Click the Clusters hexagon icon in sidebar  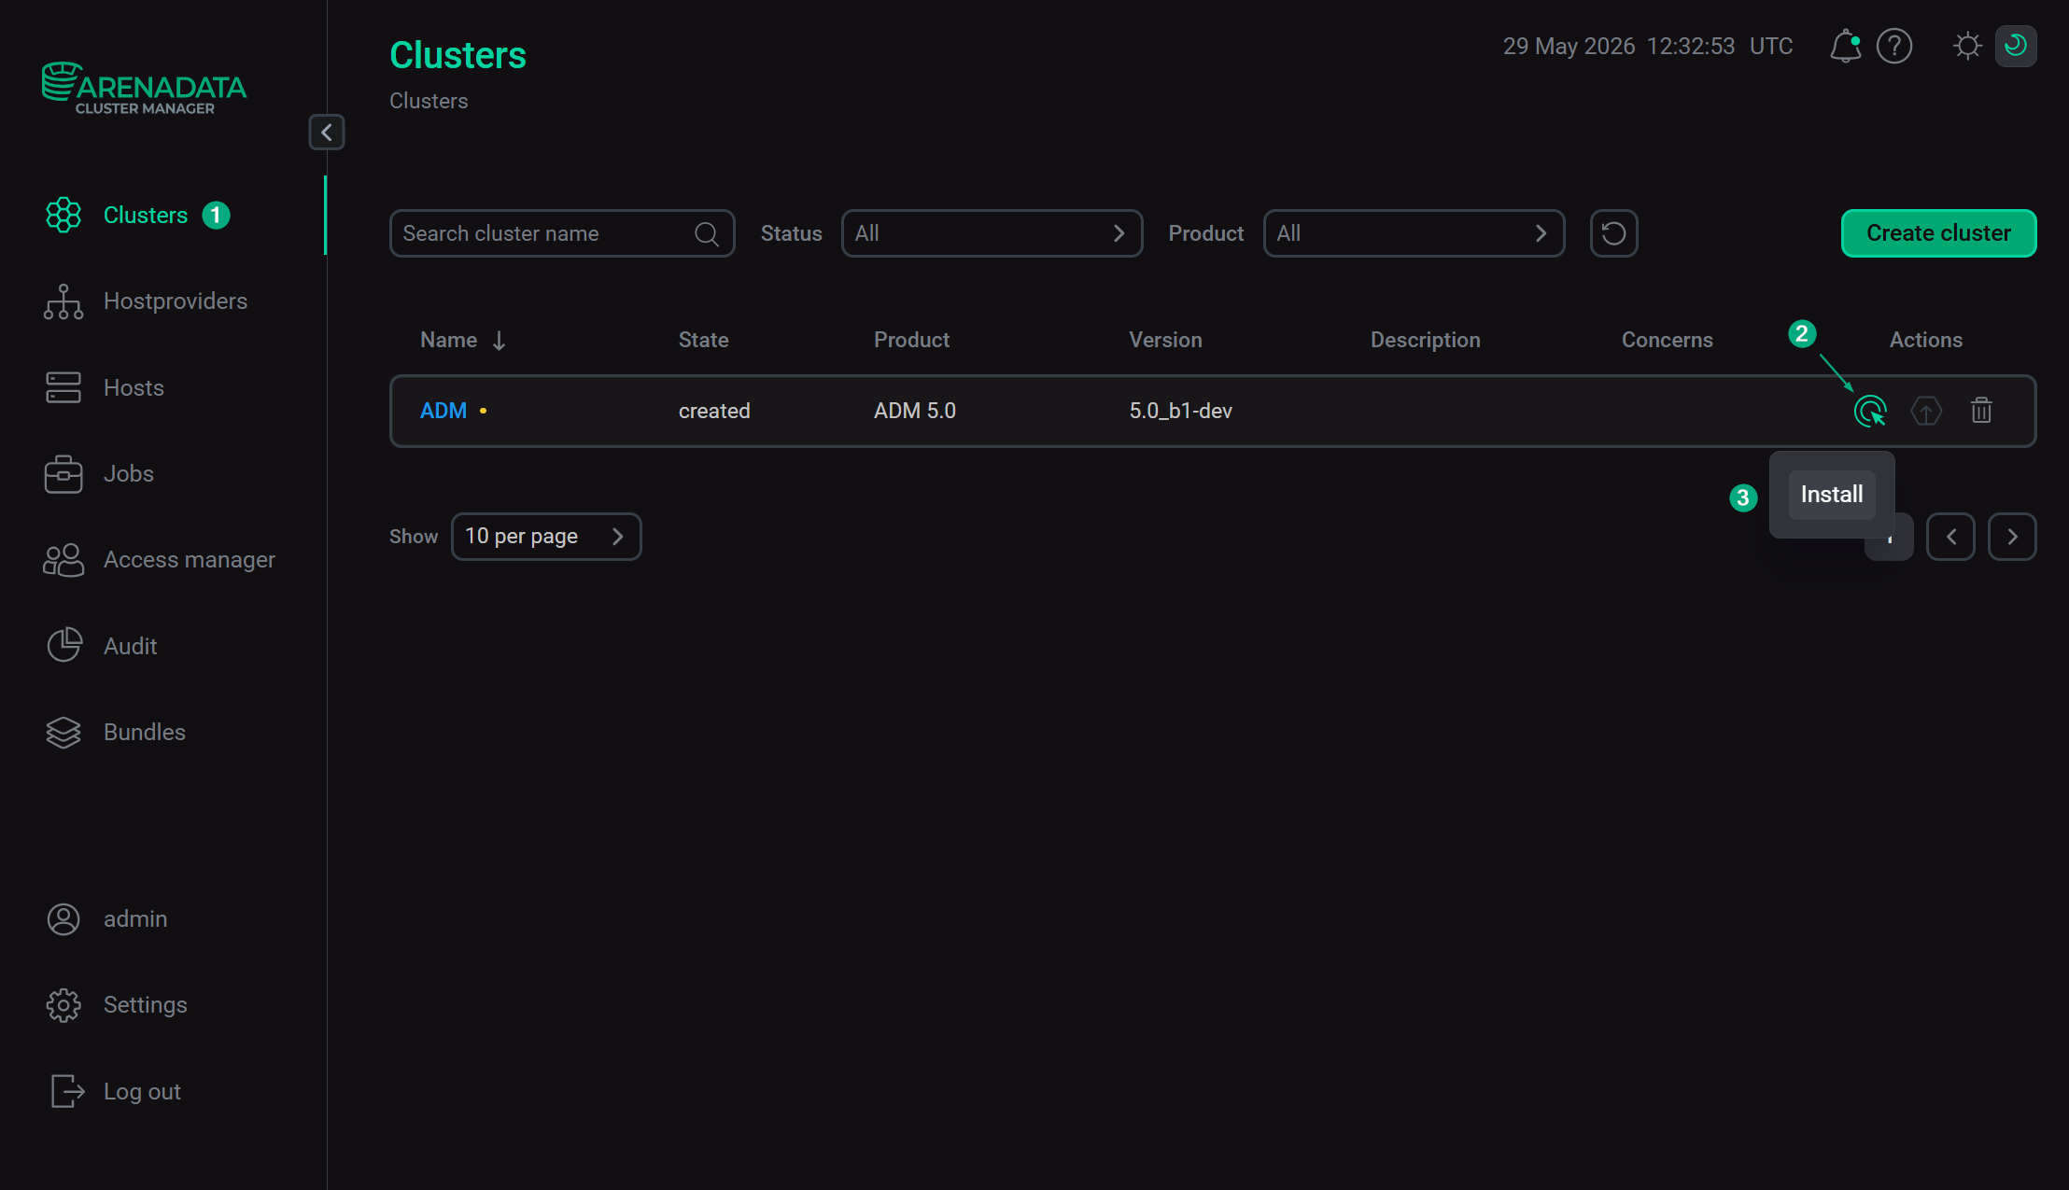coord(63,216)
